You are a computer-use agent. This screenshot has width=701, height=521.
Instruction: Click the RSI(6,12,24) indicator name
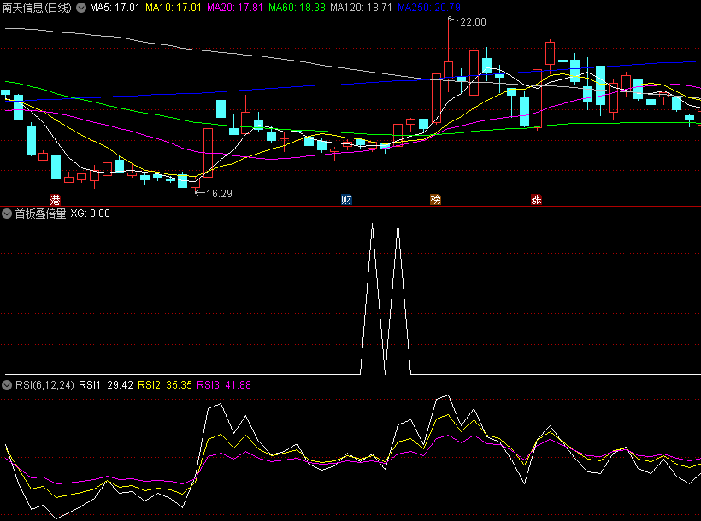click(x=44, y=385)
